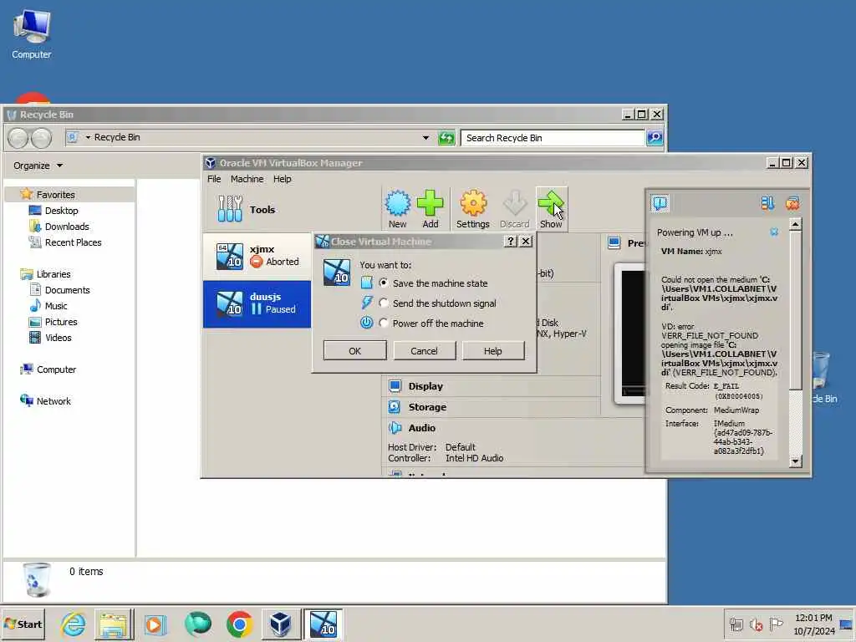This screenshot has height=642, width=856.
Task: Click the Action Center flag tray icon
Action: tap(776, 624)
